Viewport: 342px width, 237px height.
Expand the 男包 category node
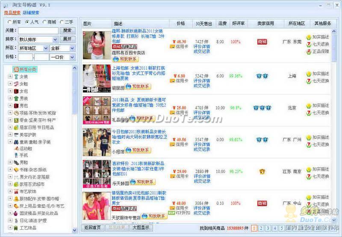pos(10,105)
